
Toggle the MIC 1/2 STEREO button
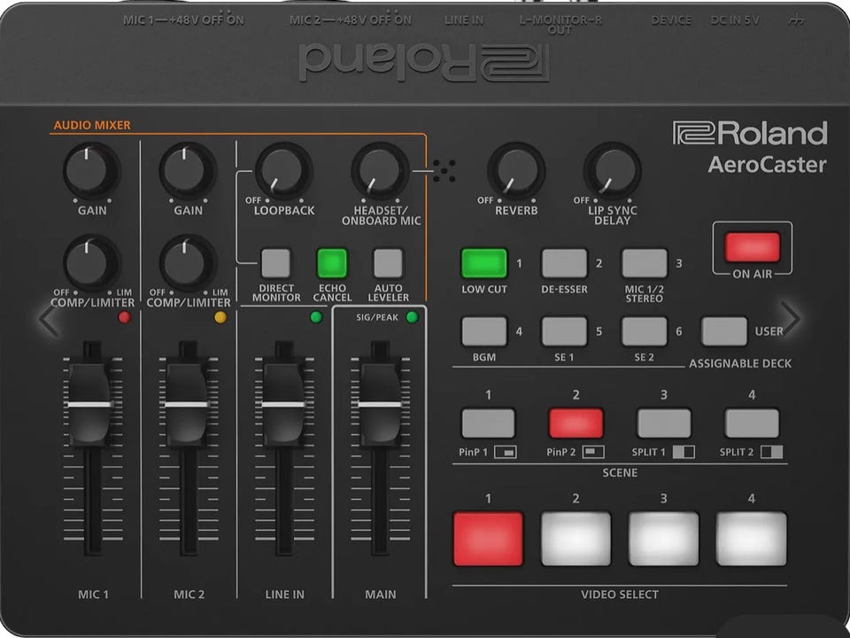[x=645, y=263]
